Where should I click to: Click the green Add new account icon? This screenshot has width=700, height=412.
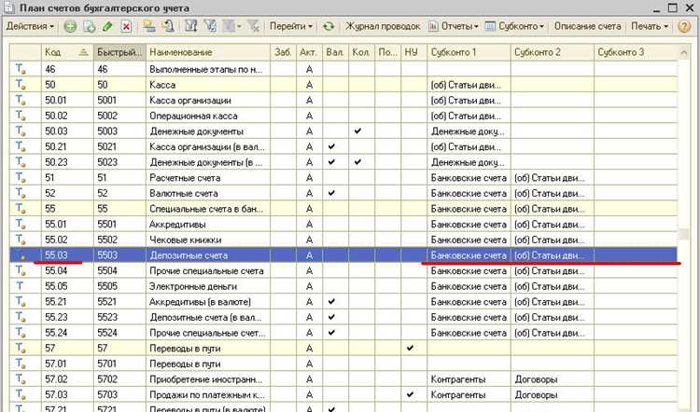click(70, 27)
